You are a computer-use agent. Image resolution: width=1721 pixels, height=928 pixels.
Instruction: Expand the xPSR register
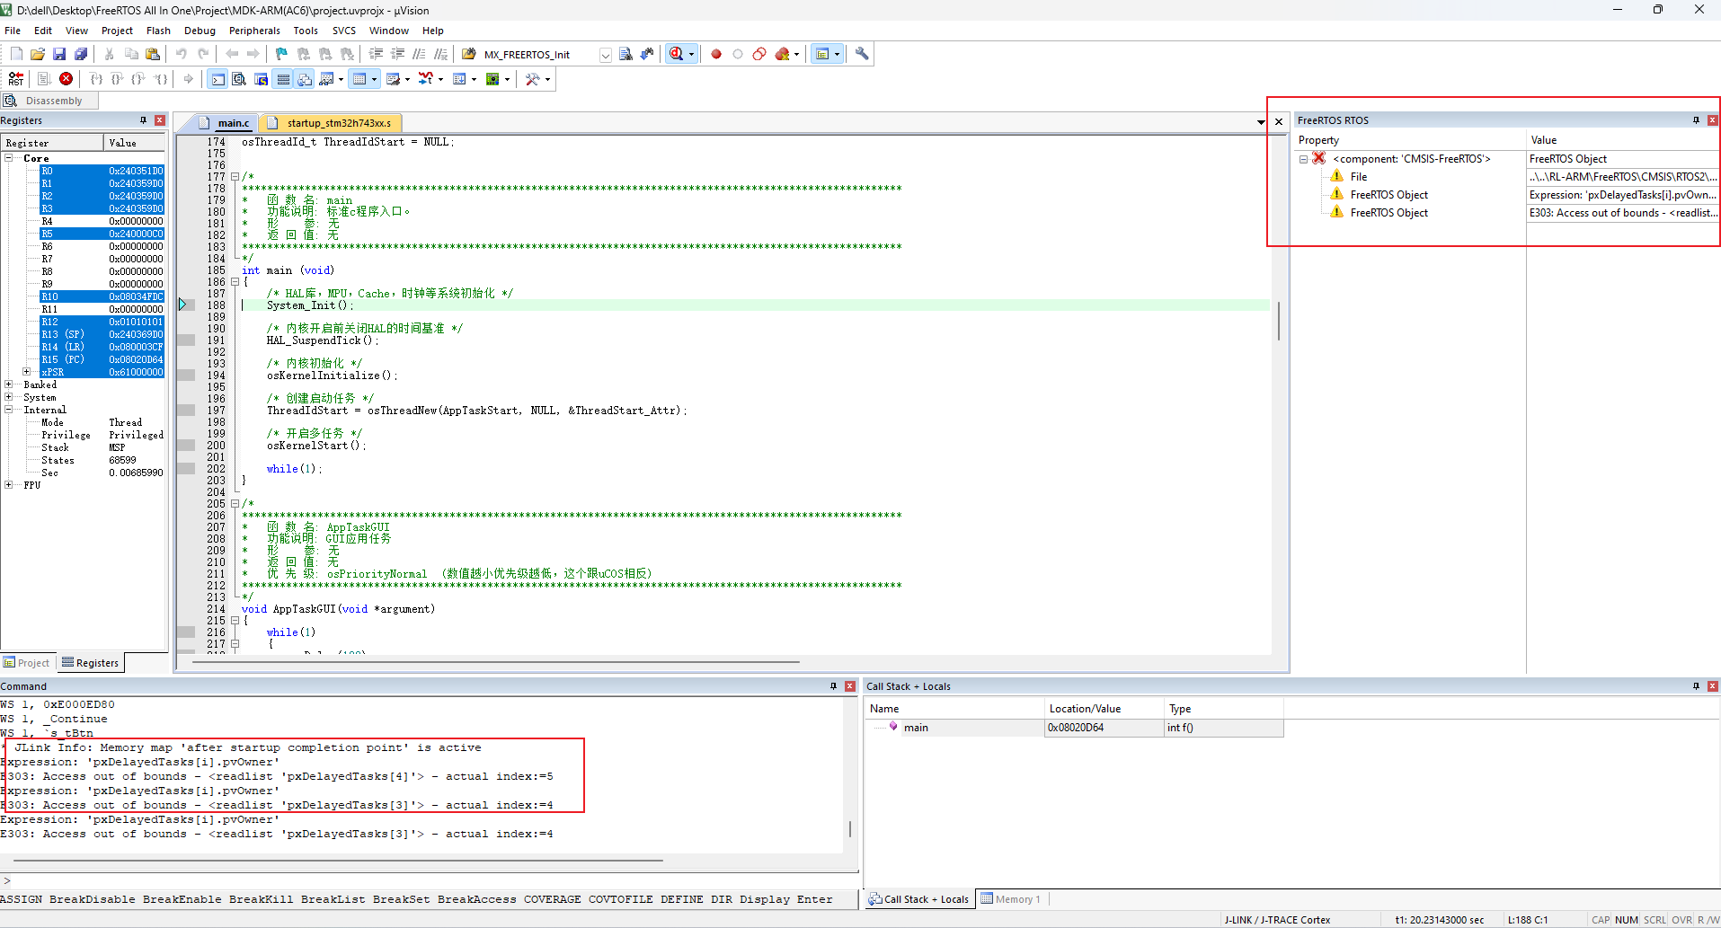click(x=27, y=372)
